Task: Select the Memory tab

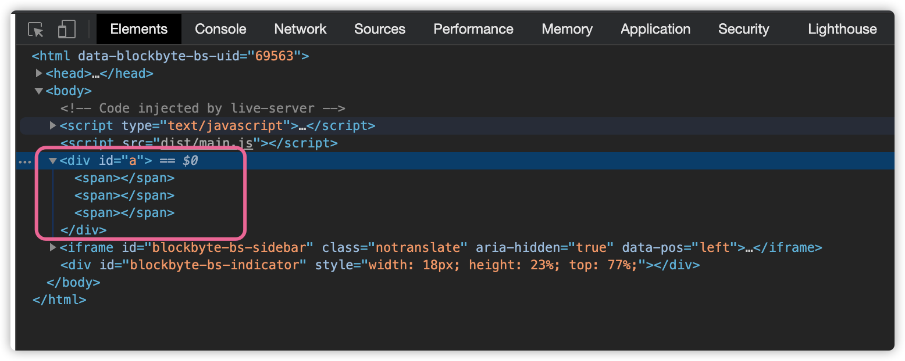Action: click(x=567, y=29)
